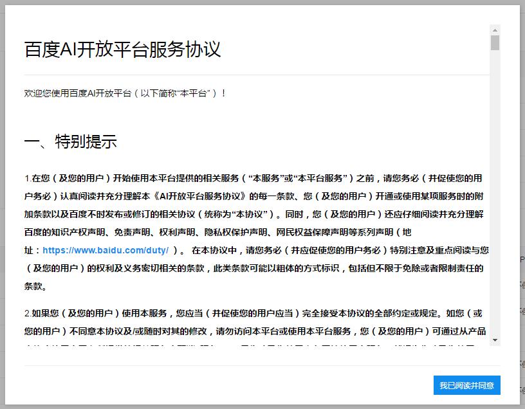
Task: Click paragraph line starting 1.在您（及您的用户）
Action: point(253,178)
